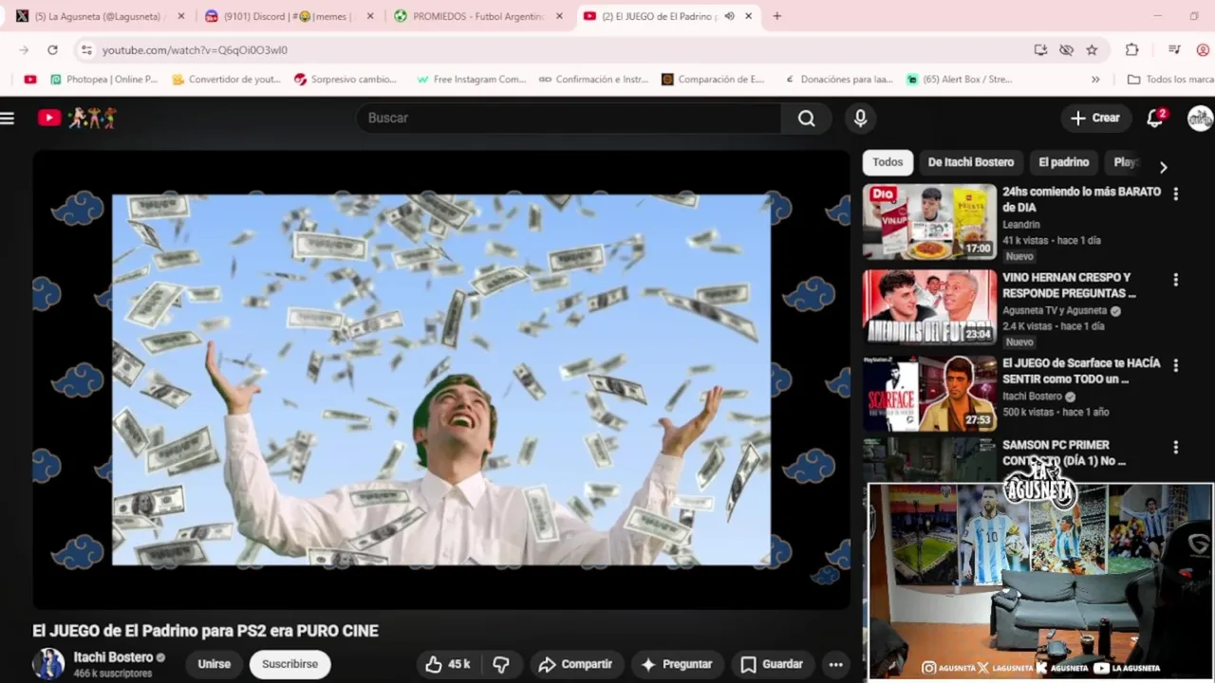Dislike the video with thumbs down
This screenshot has height=683, width=1215.
[x=501, y=664]
